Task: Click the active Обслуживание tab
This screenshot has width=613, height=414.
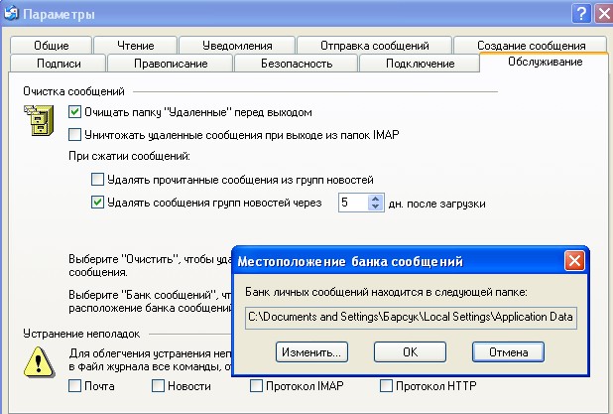Action: [x=545, y=62]
